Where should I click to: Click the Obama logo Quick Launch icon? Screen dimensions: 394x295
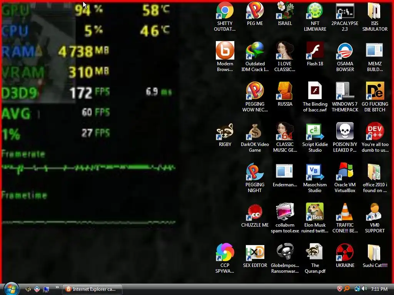tap(37, 289)
